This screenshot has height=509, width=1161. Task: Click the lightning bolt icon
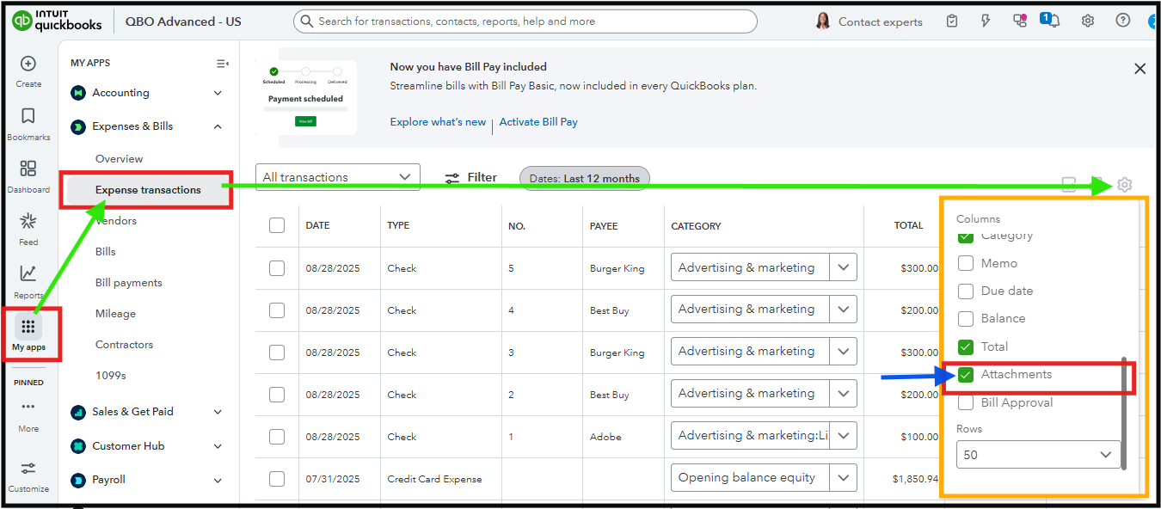[x=986, y=21]
